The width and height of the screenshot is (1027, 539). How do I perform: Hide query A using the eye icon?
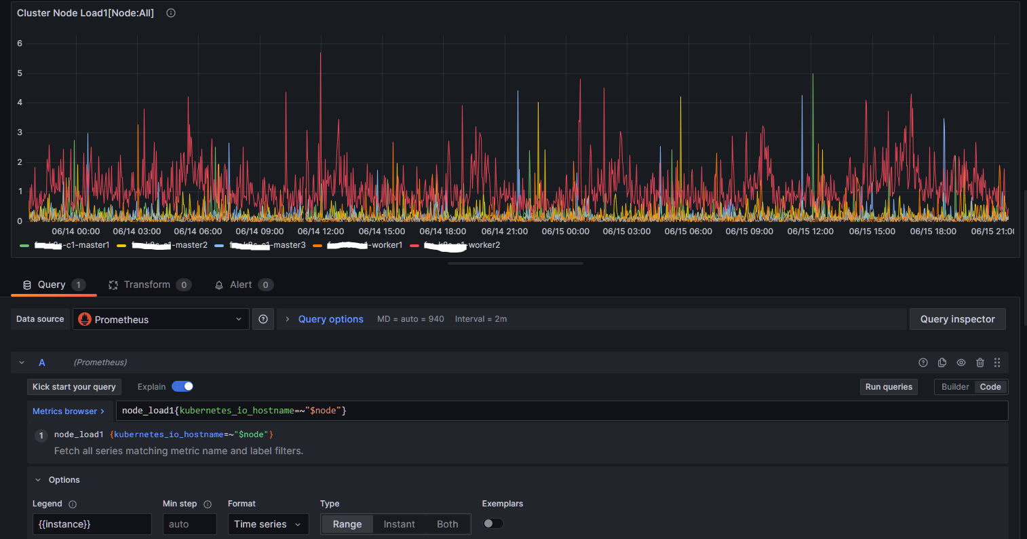(x=961, y=363)
